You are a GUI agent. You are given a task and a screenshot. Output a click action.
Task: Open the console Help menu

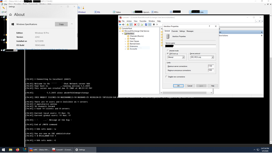click(x=159, y=21)
